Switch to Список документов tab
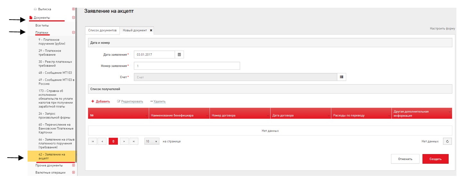Screen dimensions: 467x181 coord(102,30)
